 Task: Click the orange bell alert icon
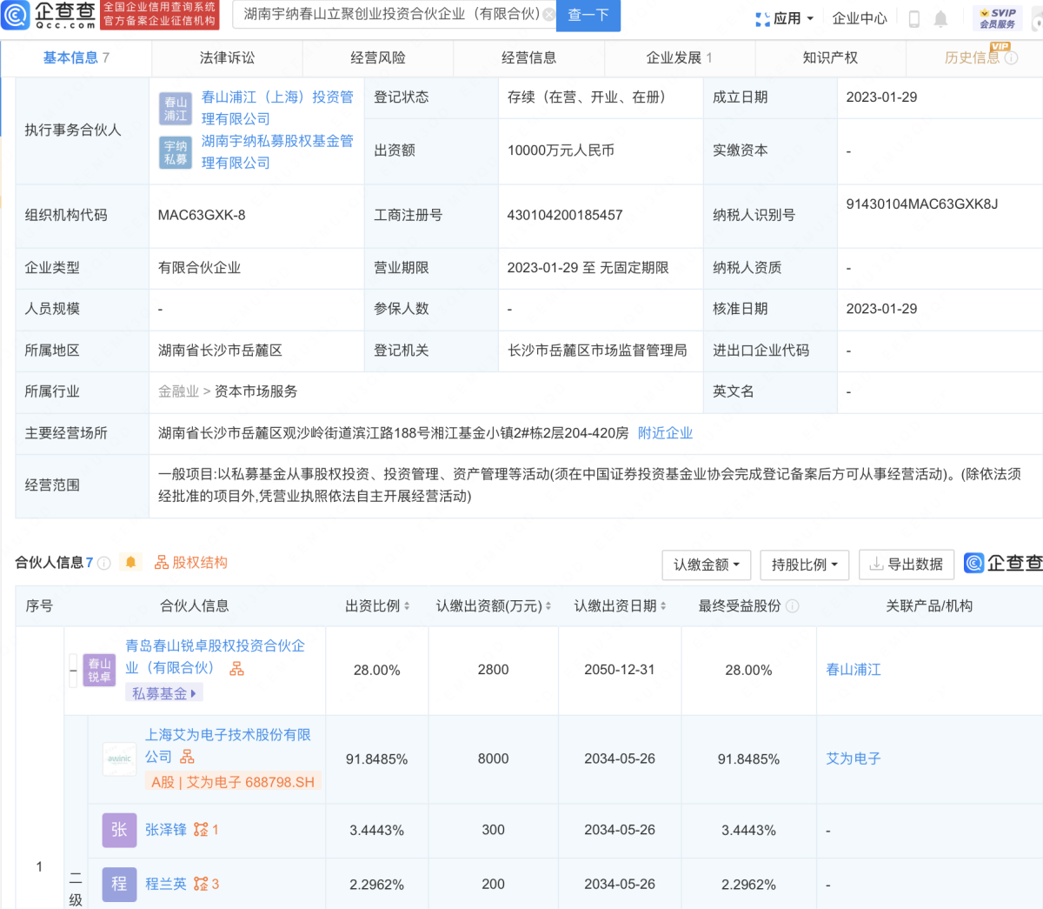coord(130,562)
